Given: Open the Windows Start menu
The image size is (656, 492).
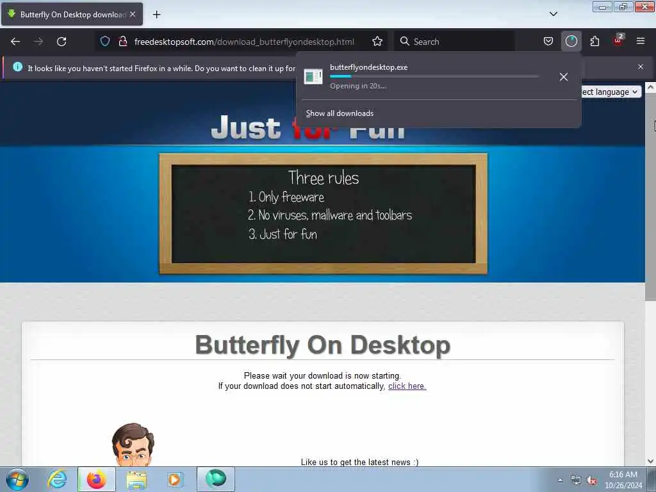Looking at the screenshot, I should [17, 479].
